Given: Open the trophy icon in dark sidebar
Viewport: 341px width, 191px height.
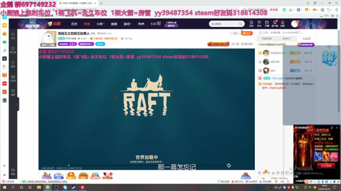Looking at the screenshot, I should tap(13, 93).
